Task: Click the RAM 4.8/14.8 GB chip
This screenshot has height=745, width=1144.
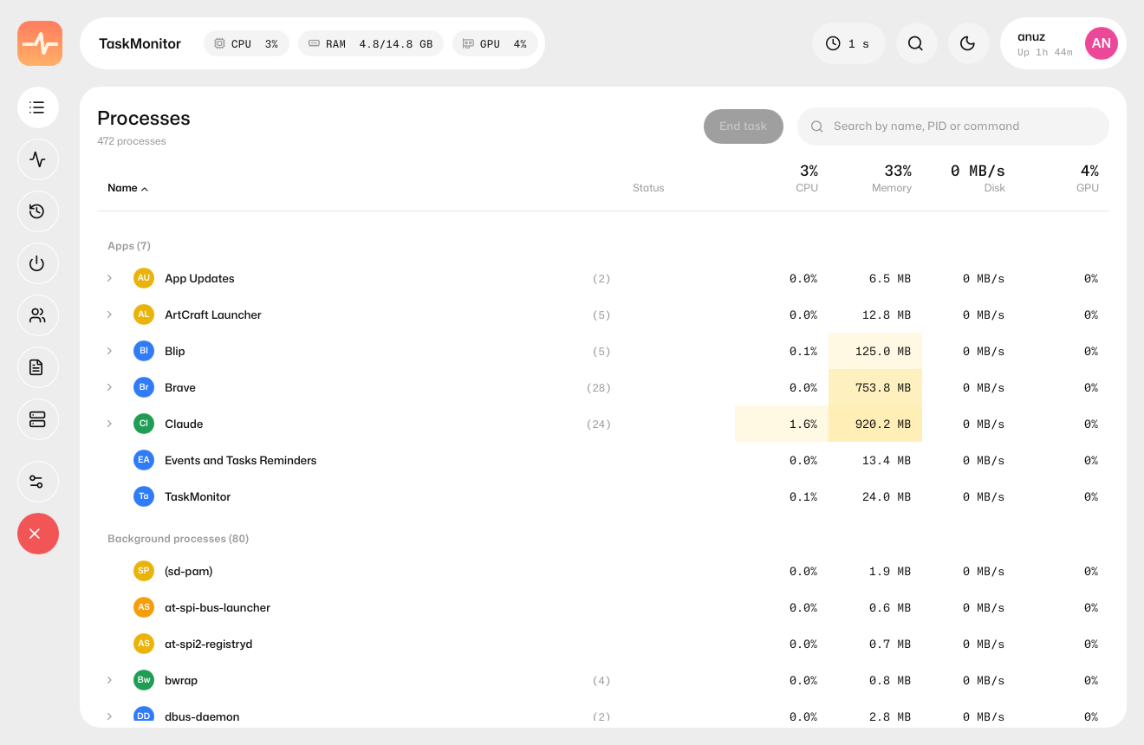Action: [x=371, y=43]
